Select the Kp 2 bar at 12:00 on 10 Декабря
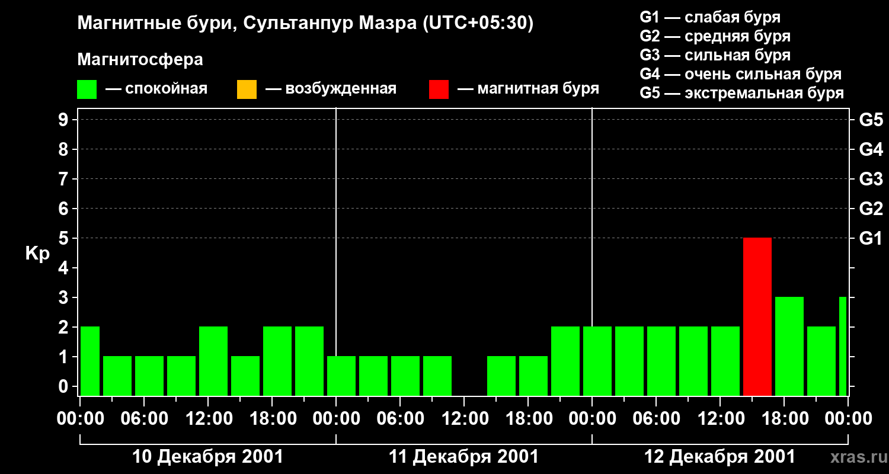Screen dimensions: 889x474 point(213,361)
